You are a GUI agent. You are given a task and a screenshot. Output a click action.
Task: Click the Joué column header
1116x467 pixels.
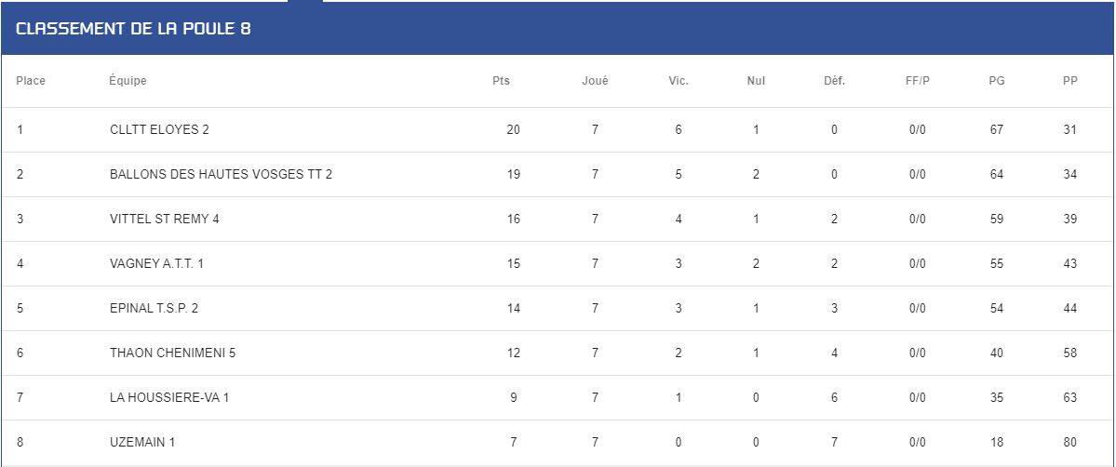(x=595, y=81)
